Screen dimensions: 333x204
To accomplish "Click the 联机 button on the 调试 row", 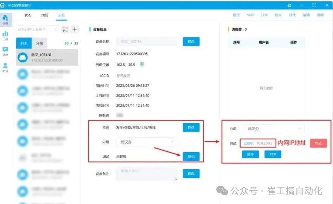I will coord(191,156).
